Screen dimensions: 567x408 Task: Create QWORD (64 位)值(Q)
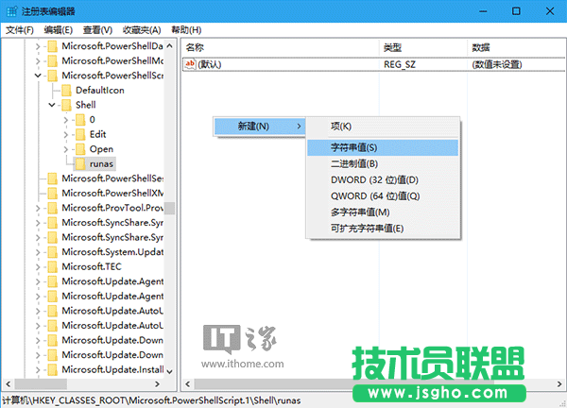click(383, 196)
